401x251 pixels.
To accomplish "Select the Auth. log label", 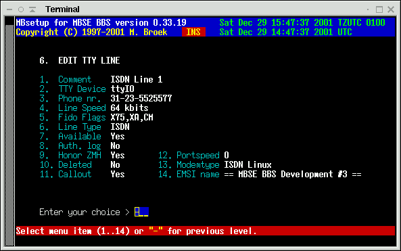I will (x=80, y=145).
